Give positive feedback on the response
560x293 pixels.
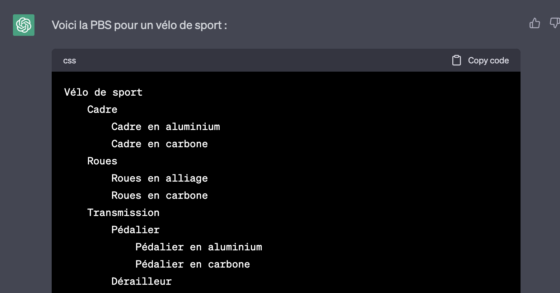click(x=535, y=23)
